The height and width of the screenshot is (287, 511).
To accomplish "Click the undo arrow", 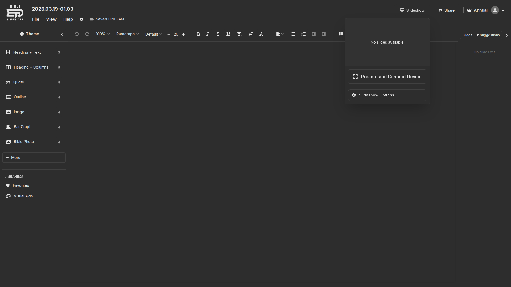I will 77,34.
